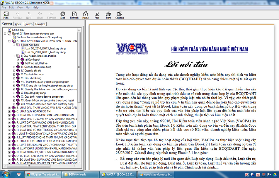
Task: Print the current topic
Action: (108, 15)
